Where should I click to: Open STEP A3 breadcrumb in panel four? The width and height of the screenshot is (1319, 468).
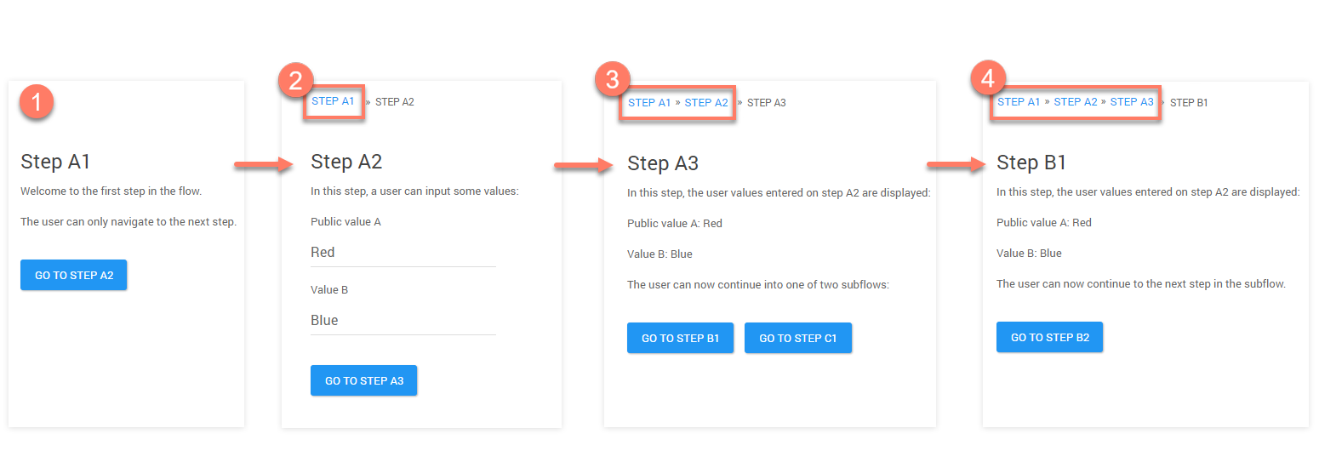click(1132, 102)
